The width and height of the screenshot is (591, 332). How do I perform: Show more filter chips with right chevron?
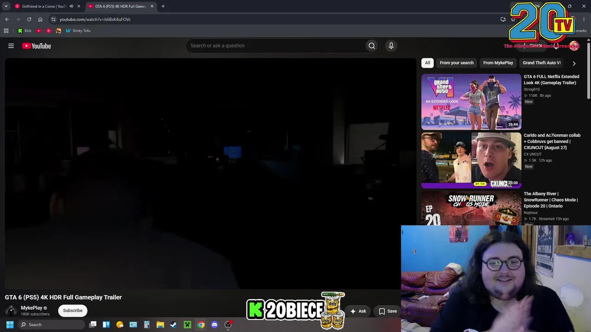click(x=574, y=63)
